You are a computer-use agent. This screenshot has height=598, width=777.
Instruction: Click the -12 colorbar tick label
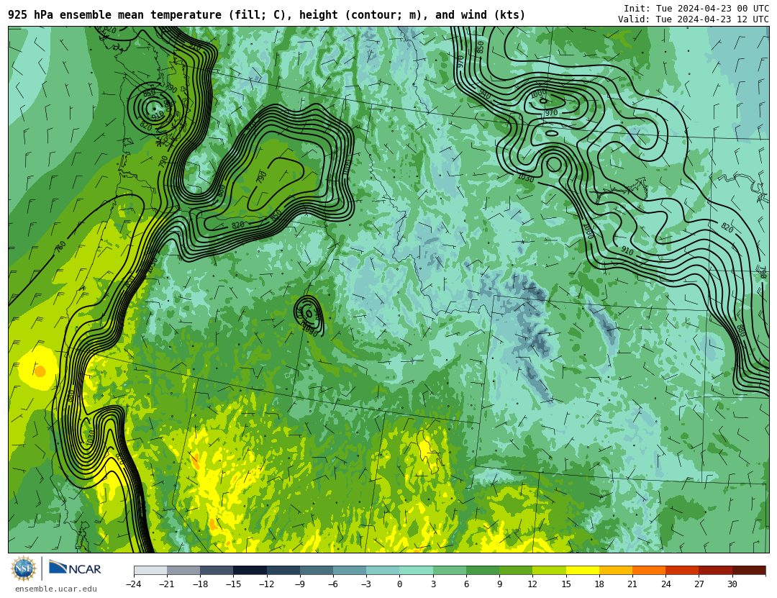point(267,584)
